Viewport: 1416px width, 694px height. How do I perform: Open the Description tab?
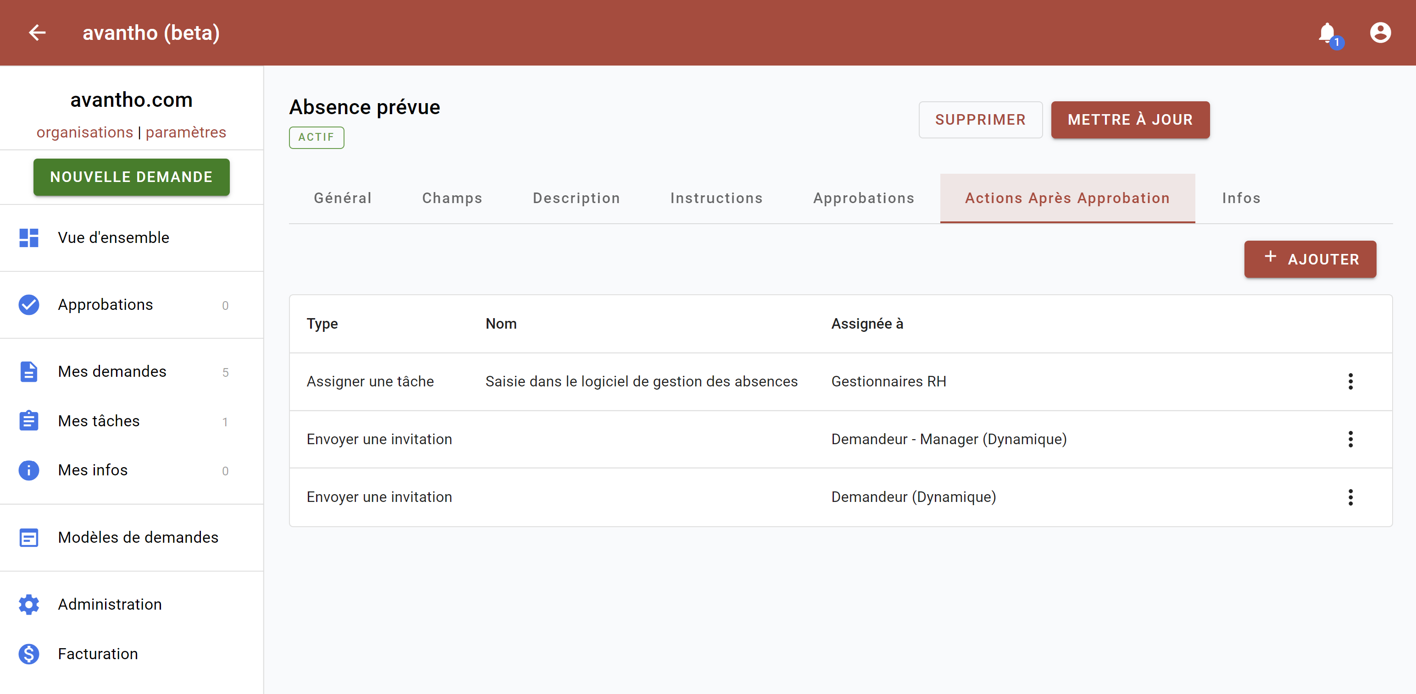(576, 198)
